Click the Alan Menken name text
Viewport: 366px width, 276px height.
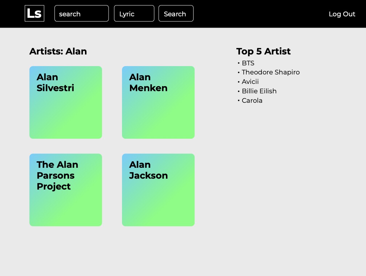148,82
